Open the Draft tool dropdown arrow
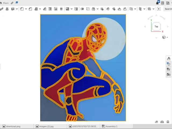Screen dimensions: 172x129 tap(40, 9)
